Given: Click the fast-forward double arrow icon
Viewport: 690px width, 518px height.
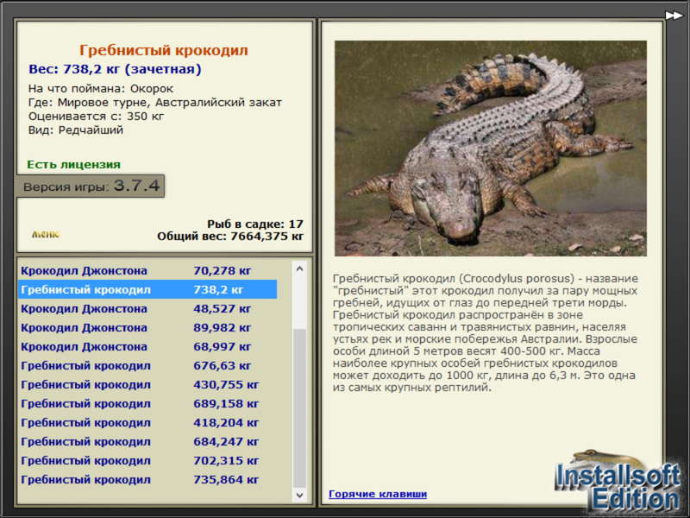Looking at the screenshot, I should (674, 16).
